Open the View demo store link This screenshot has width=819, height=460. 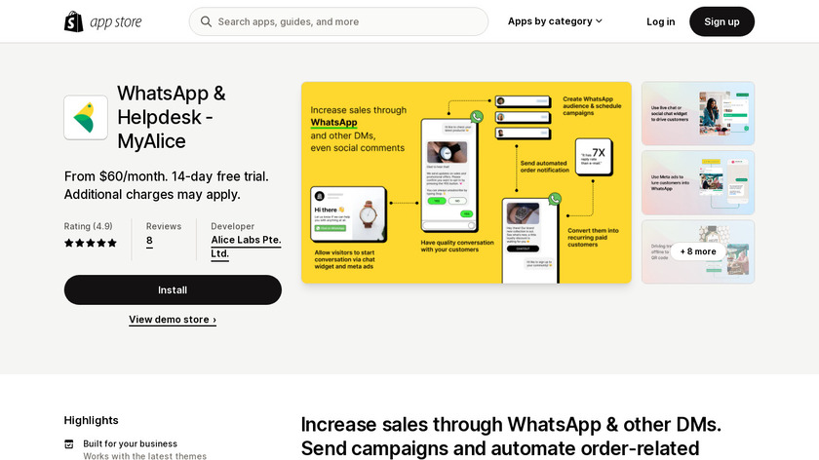(x=173, y=320)
